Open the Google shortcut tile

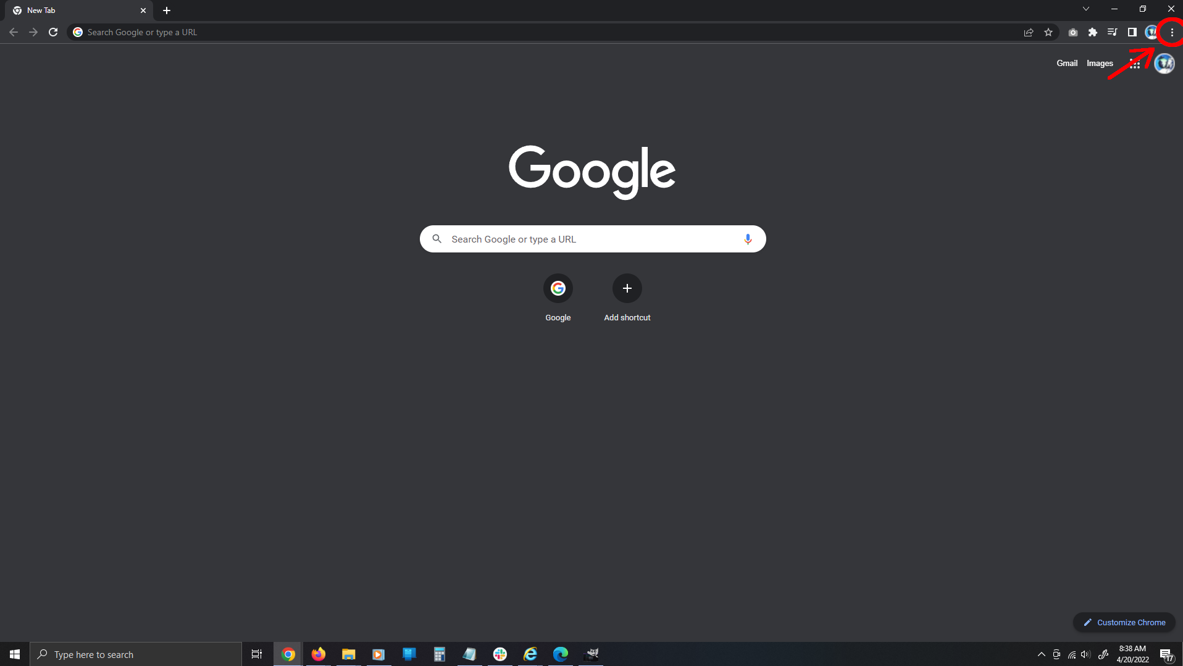(x=558, y=298)
